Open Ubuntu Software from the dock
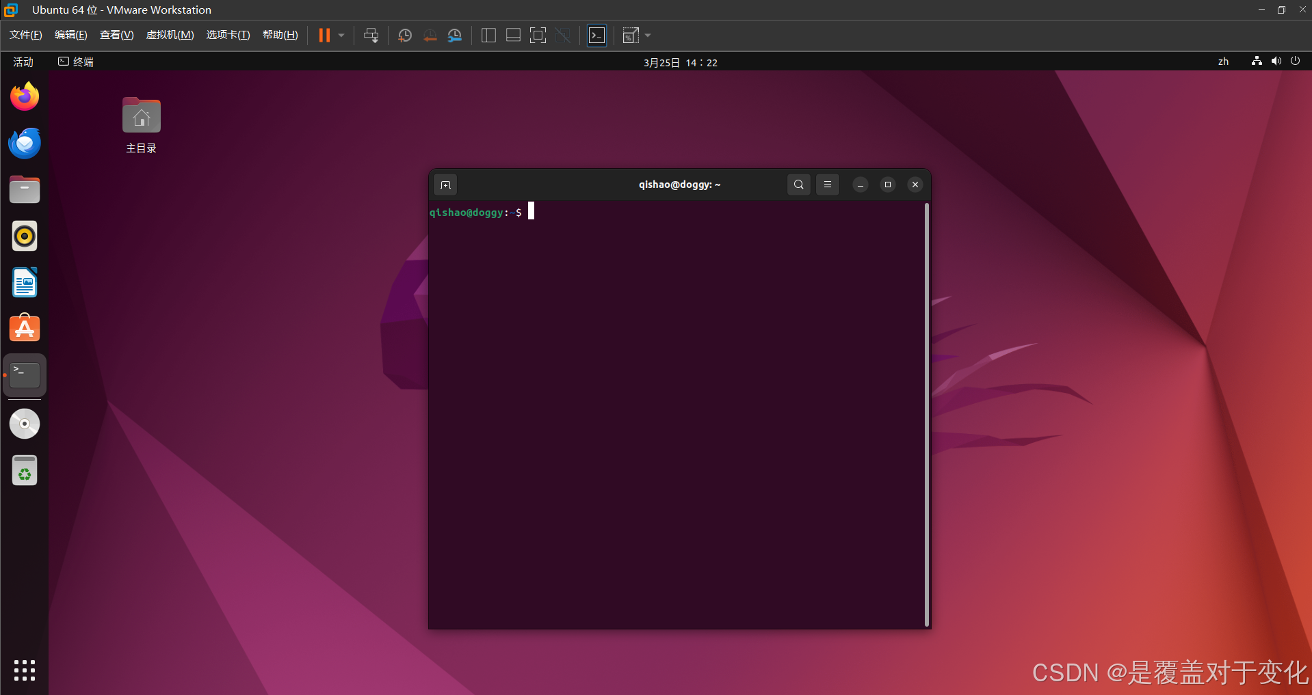The width and height of the screenshot is (1312, 695). point(25,329)
